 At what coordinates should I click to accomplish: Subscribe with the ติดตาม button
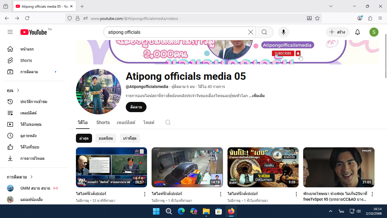tap(136, 107)
